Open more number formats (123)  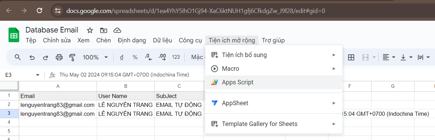176,57
